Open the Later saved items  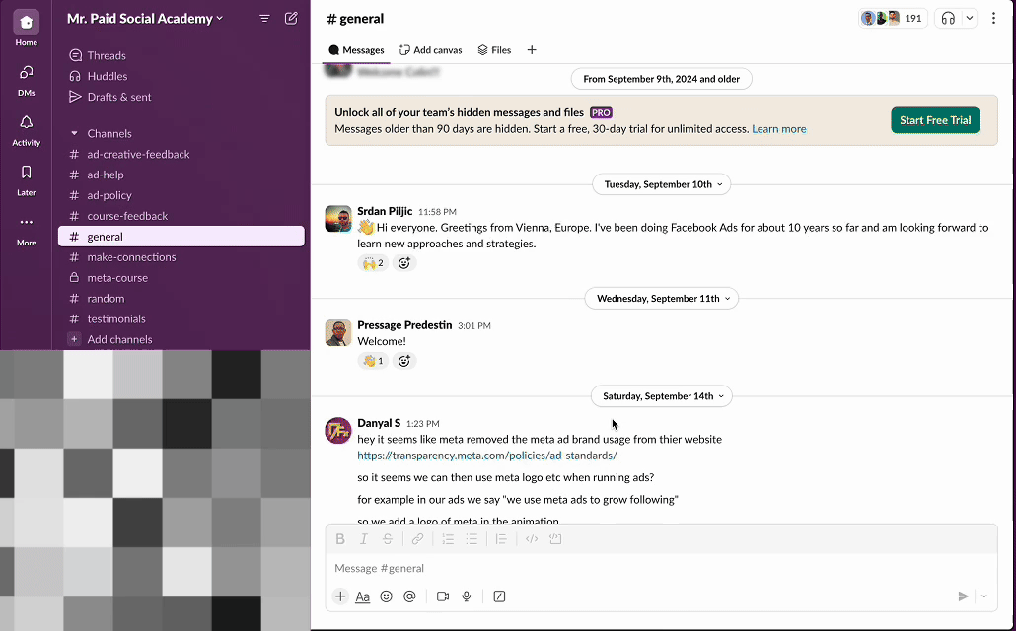(x=26, y=179)
